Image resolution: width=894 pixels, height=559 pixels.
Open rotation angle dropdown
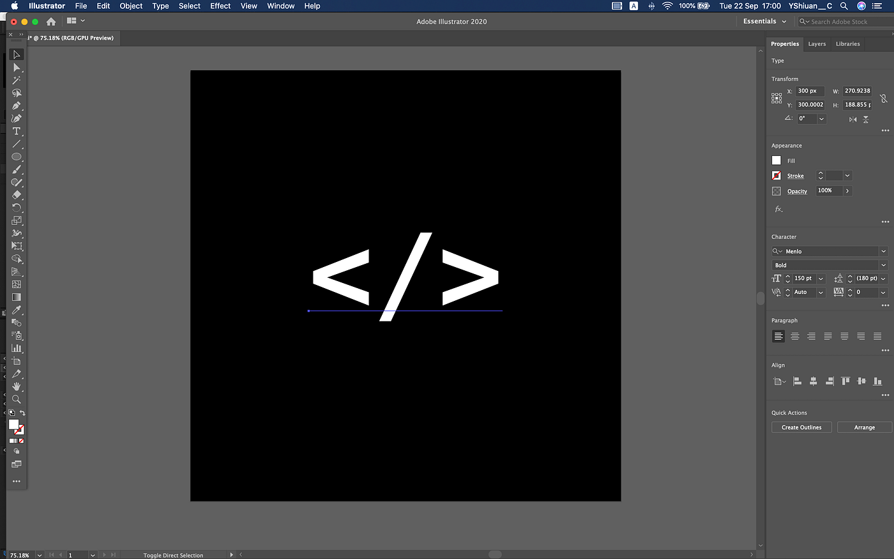tap(822, 119)
